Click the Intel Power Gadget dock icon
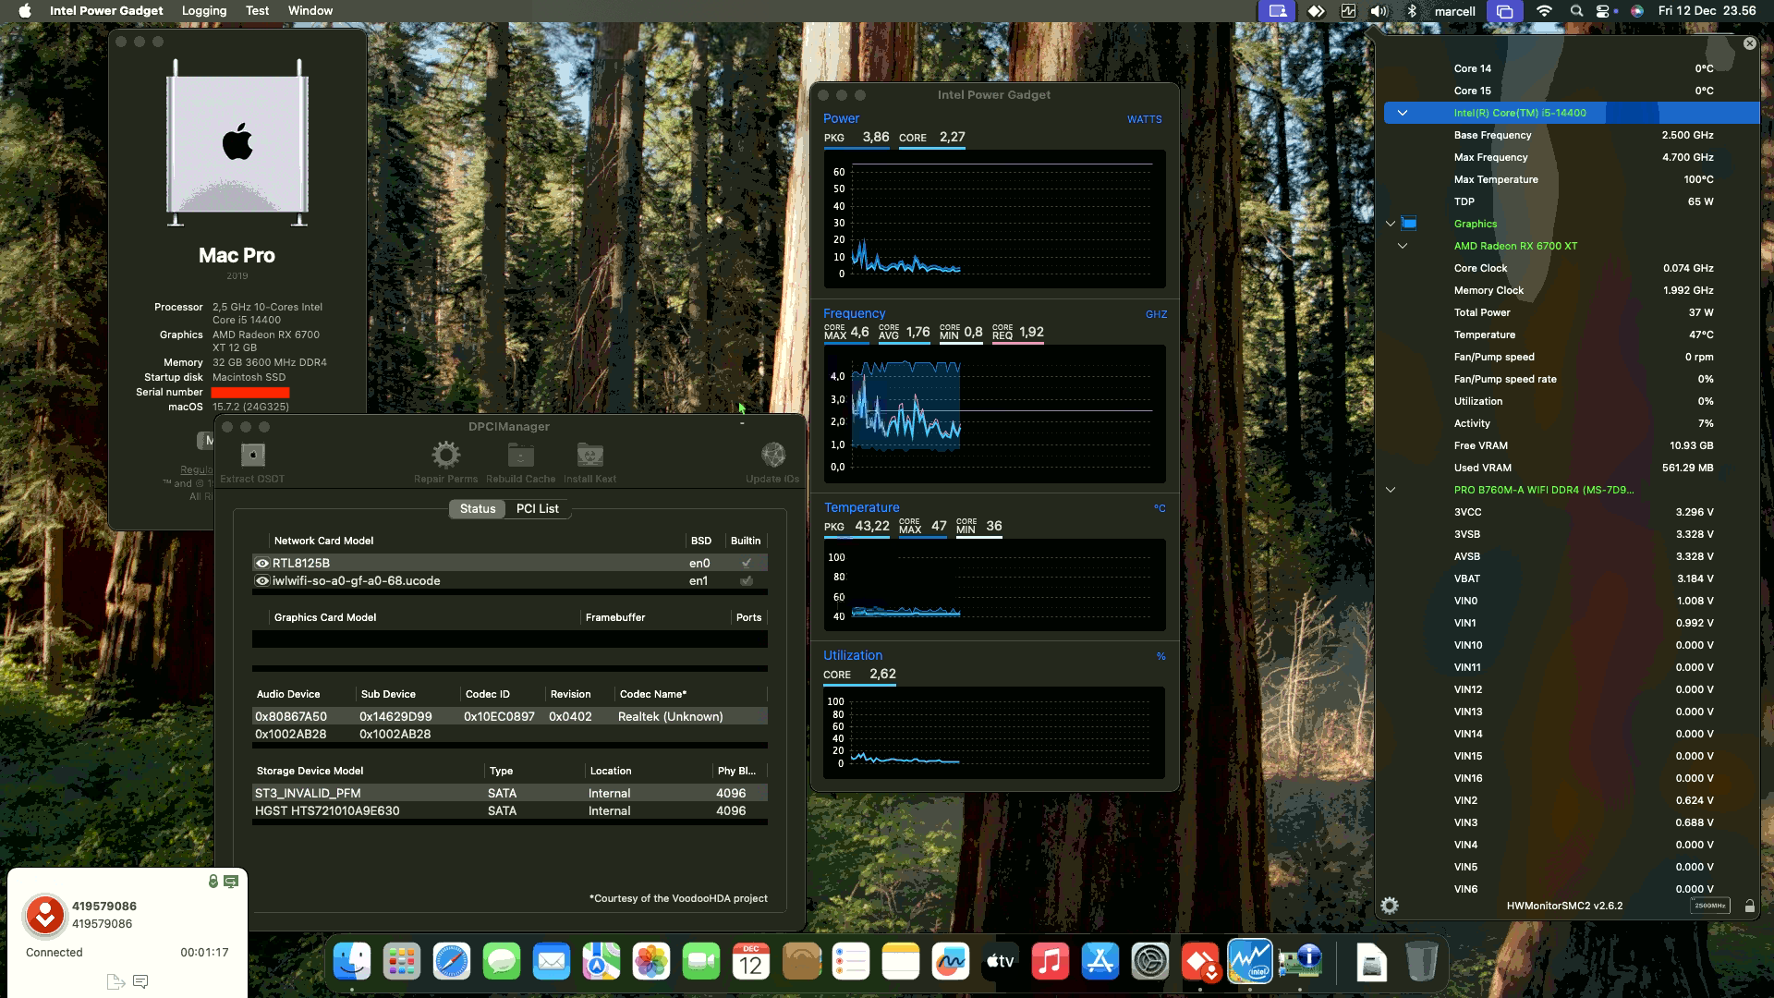 click(x=1249, y=962)
